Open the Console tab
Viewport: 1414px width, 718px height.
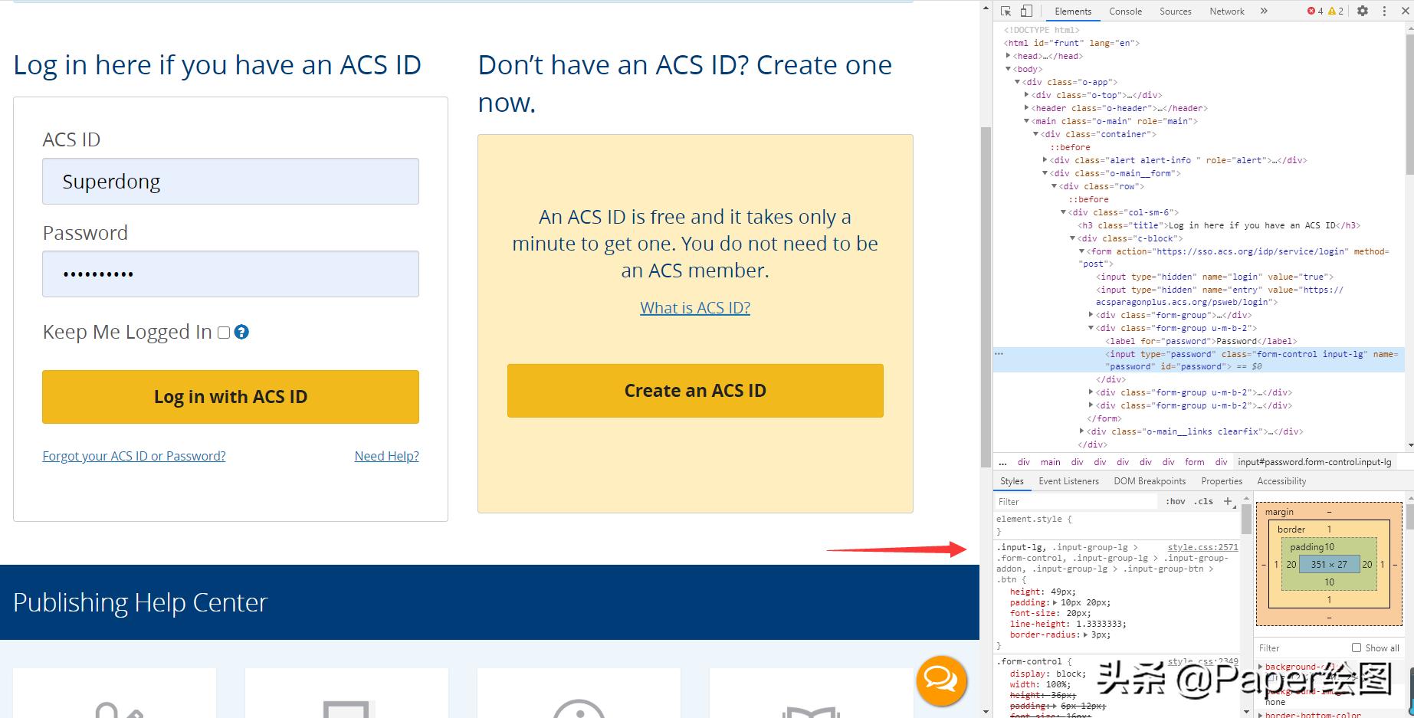click(x=1125, y=11)
